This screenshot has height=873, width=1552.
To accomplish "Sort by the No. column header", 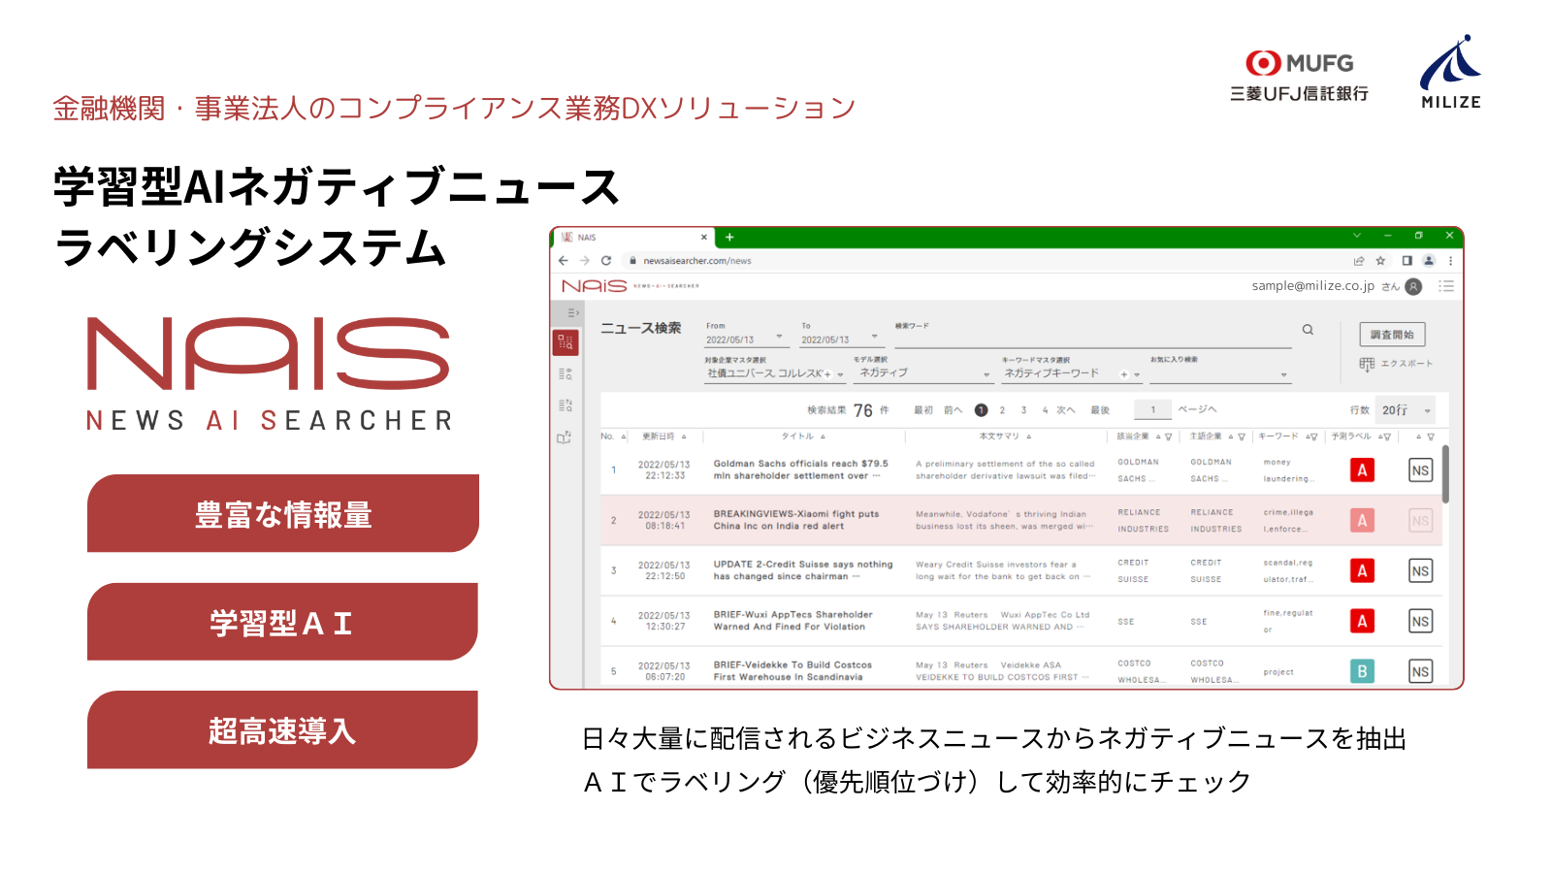I will click(613, 436).
